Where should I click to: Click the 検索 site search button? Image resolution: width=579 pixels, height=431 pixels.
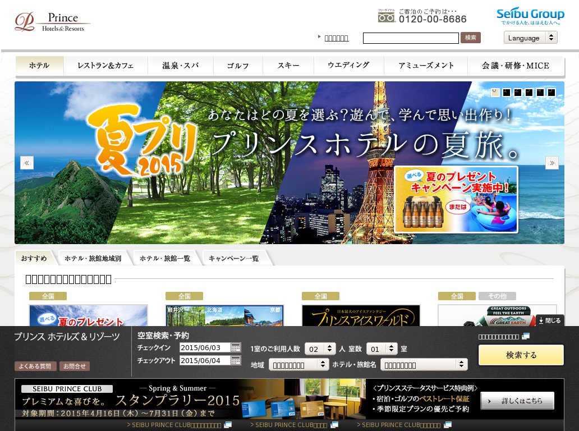470,38
